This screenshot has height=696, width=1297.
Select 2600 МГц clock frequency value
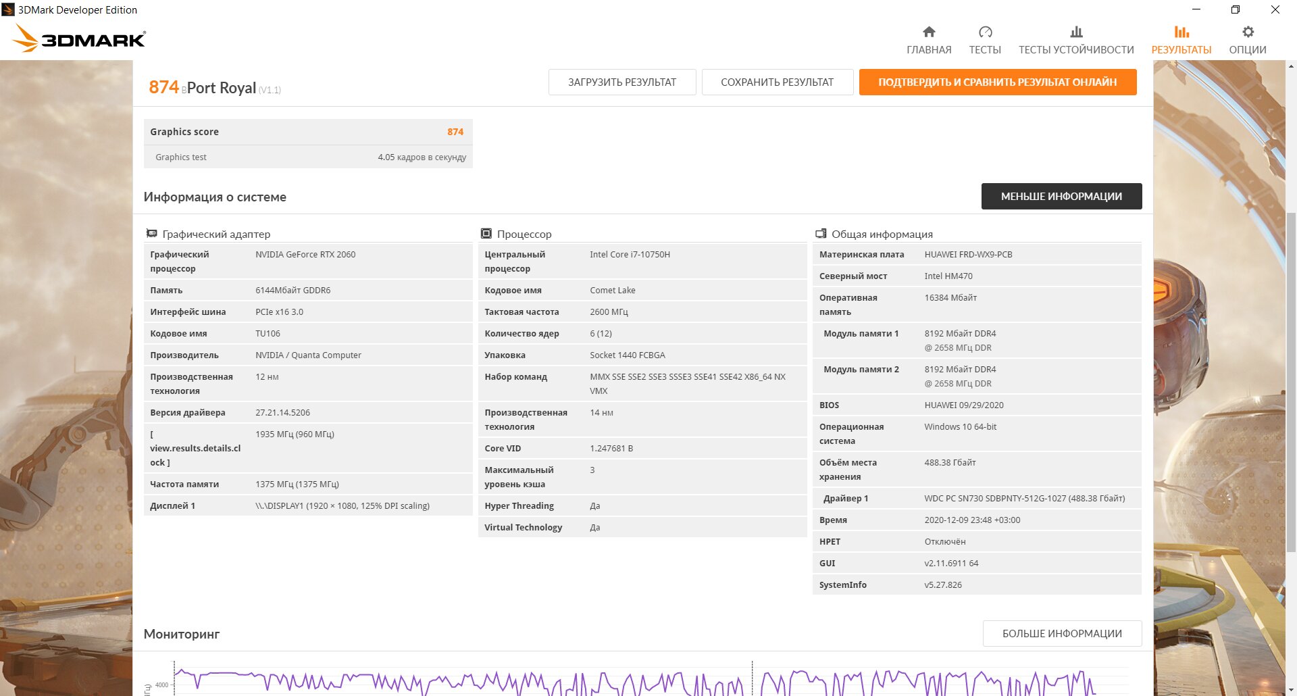(609, 312)
